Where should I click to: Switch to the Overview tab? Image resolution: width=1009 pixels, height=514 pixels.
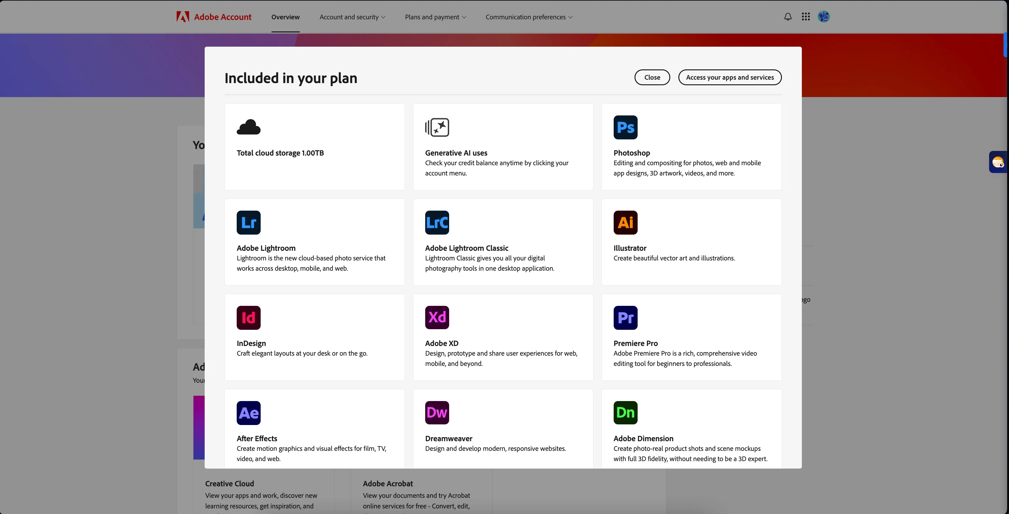click(x=285, y=17)
